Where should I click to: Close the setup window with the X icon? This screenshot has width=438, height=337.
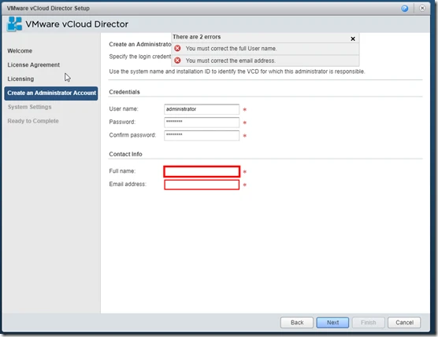tap(422, 8)
